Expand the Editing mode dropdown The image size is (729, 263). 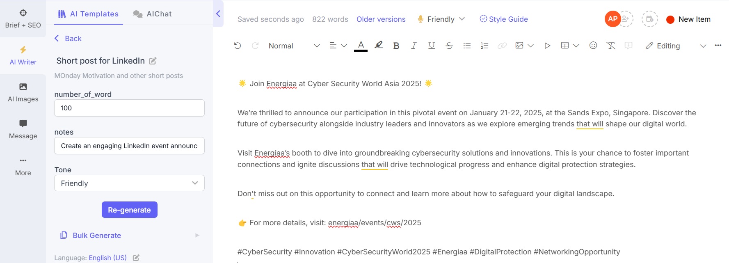pyautogui.click(x=703, y=46)
